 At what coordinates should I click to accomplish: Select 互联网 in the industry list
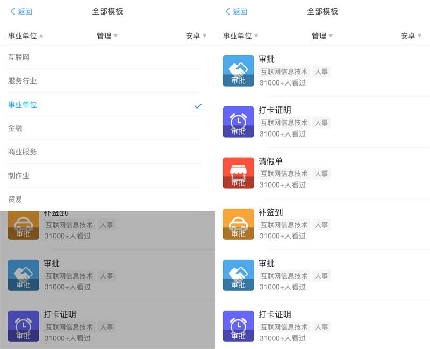point(105,58)
